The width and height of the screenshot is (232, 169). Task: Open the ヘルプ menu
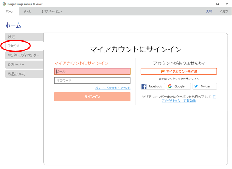click(x=224, y=11)
